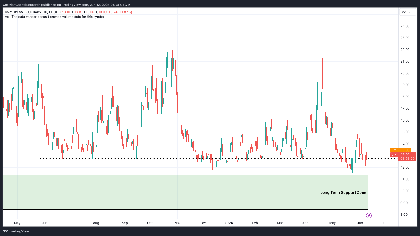Click the Vol indicator notice text
The width and height of the screenshot is (420, 236).
[x=55, y=17]
